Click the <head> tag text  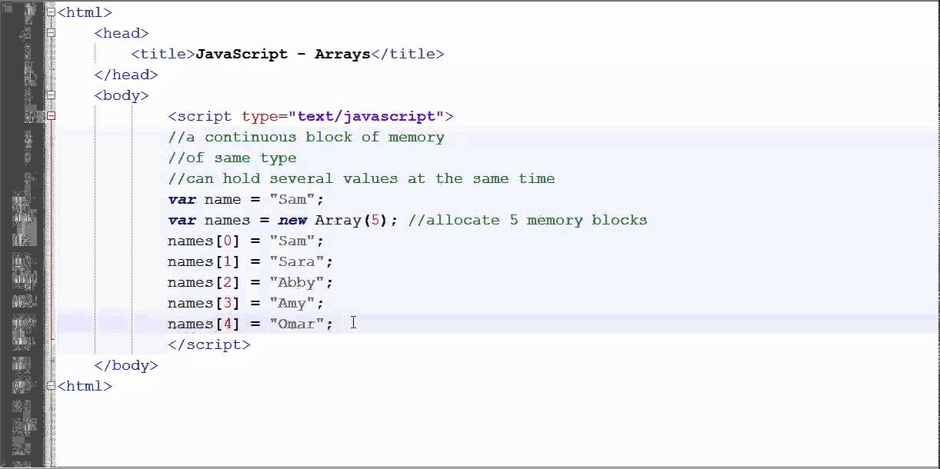point(122,33)
